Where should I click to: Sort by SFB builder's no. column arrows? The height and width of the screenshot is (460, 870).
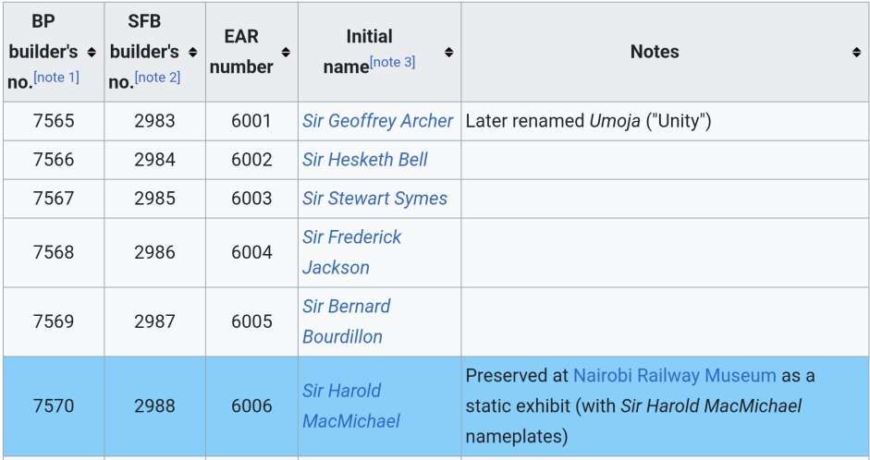coord(192,52)
